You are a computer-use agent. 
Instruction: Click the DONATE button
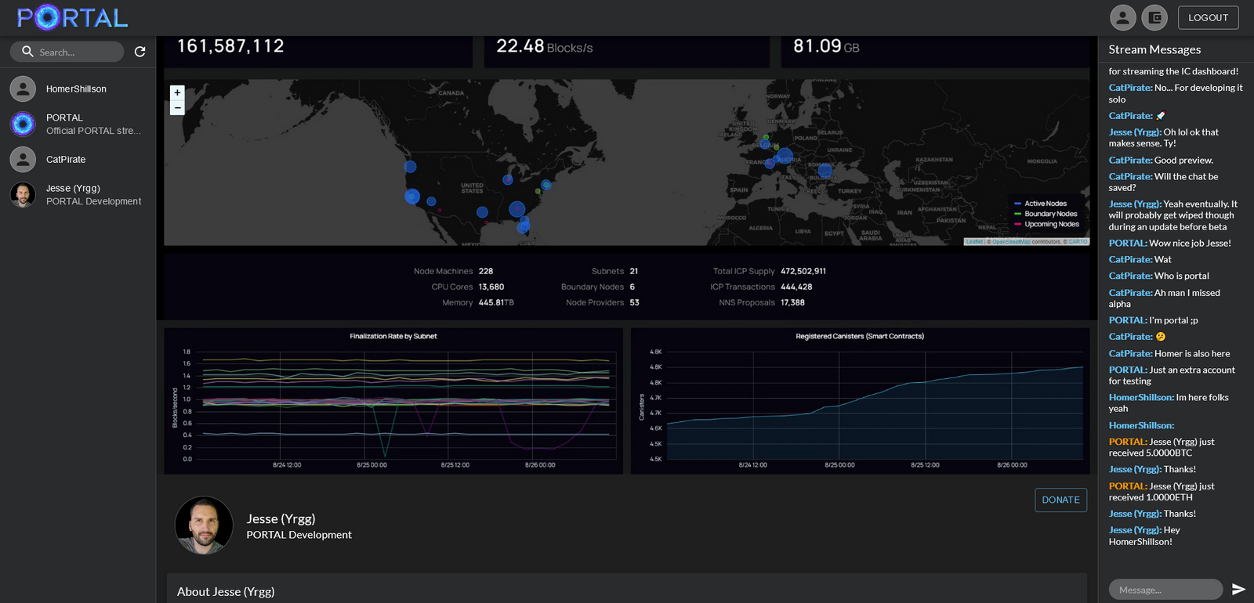coord(1060,500)
